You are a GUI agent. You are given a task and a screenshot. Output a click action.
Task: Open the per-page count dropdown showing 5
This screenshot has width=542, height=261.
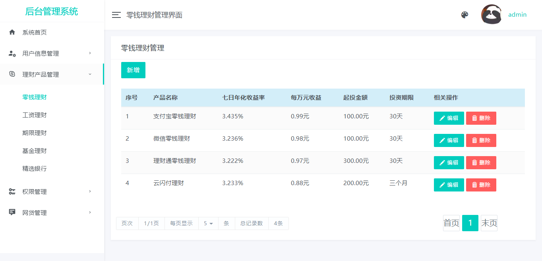208,223
